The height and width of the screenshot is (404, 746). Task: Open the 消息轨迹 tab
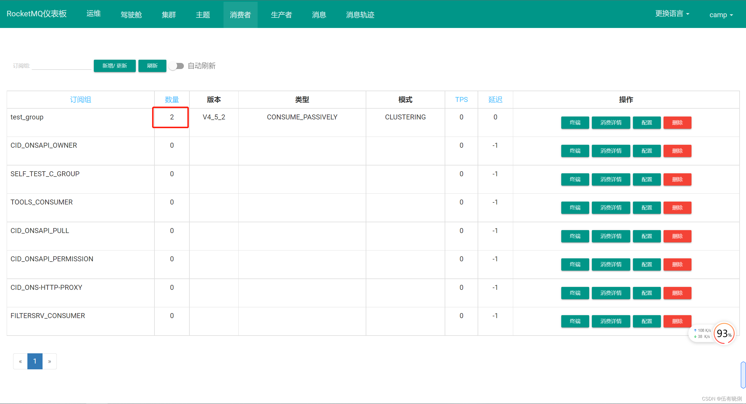[360, 15]
